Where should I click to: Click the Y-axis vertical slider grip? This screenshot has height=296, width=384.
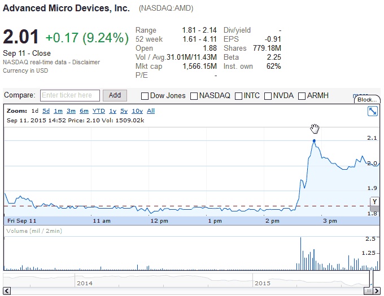(375, 209)
